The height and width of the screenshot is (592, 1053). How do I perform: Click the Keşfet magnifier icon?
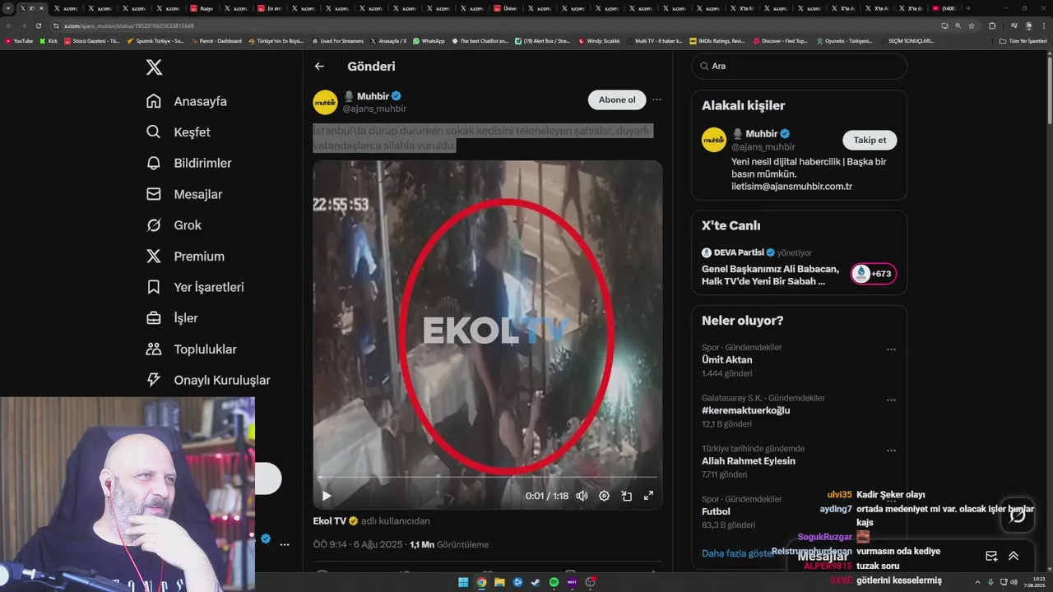coord(154,132)
